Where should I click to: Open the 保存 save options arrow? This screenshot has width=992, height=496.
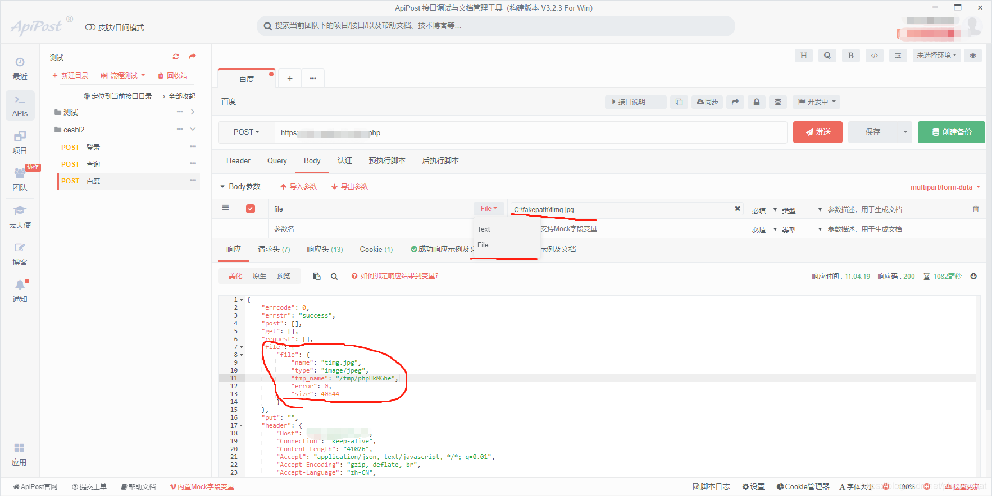pyautogui.click(x=905, y=132)
